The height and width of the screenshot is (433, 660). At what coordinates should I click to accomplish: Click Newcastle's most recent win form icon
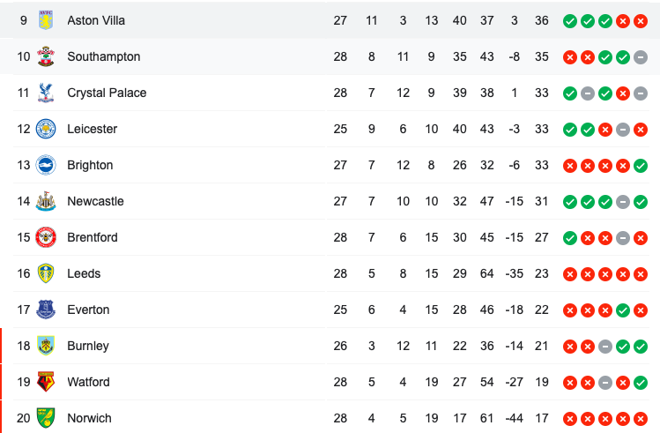(641, 201)
